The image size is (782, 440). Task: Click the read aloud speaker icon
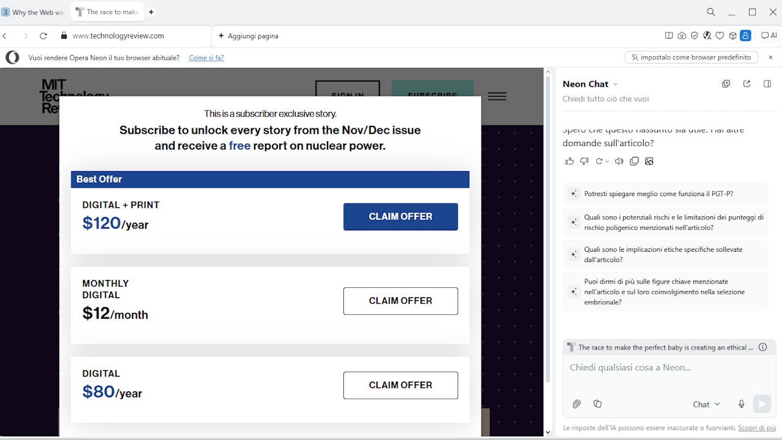(619, 161)
